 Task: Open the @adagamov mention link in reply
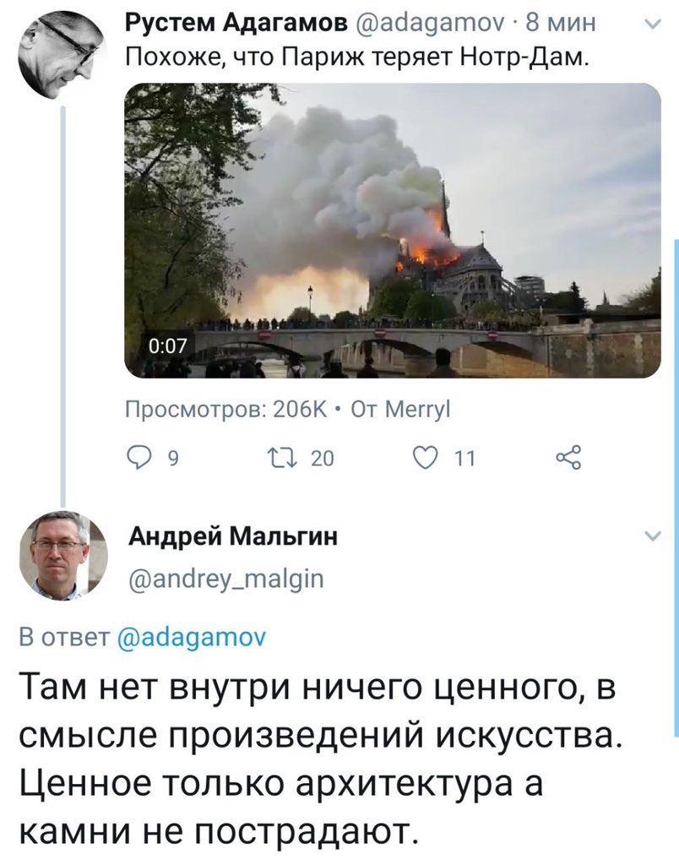(192, 637)
